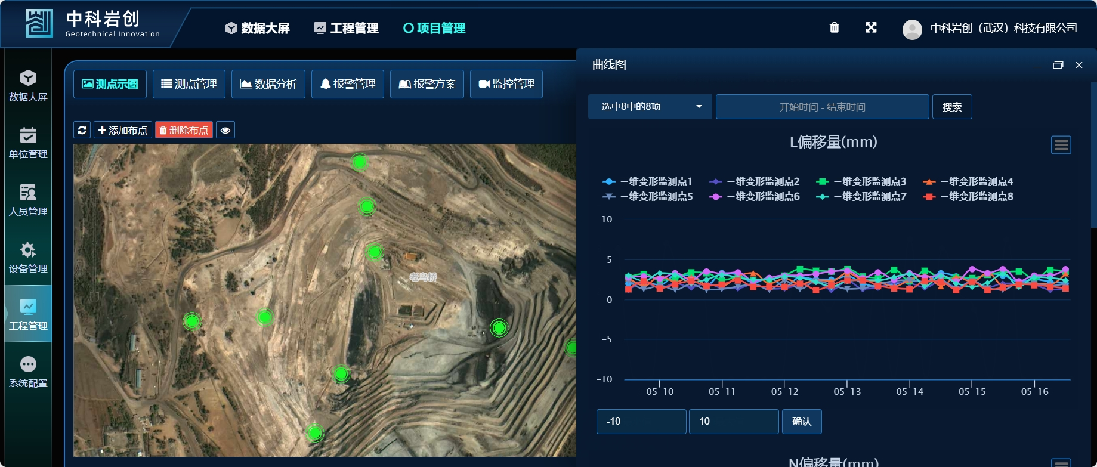Image resolution: width=1097 pixels, height=467 pixels.
Task: Toggle legend series 三维变形监测点7
Action: coord(861,196)
